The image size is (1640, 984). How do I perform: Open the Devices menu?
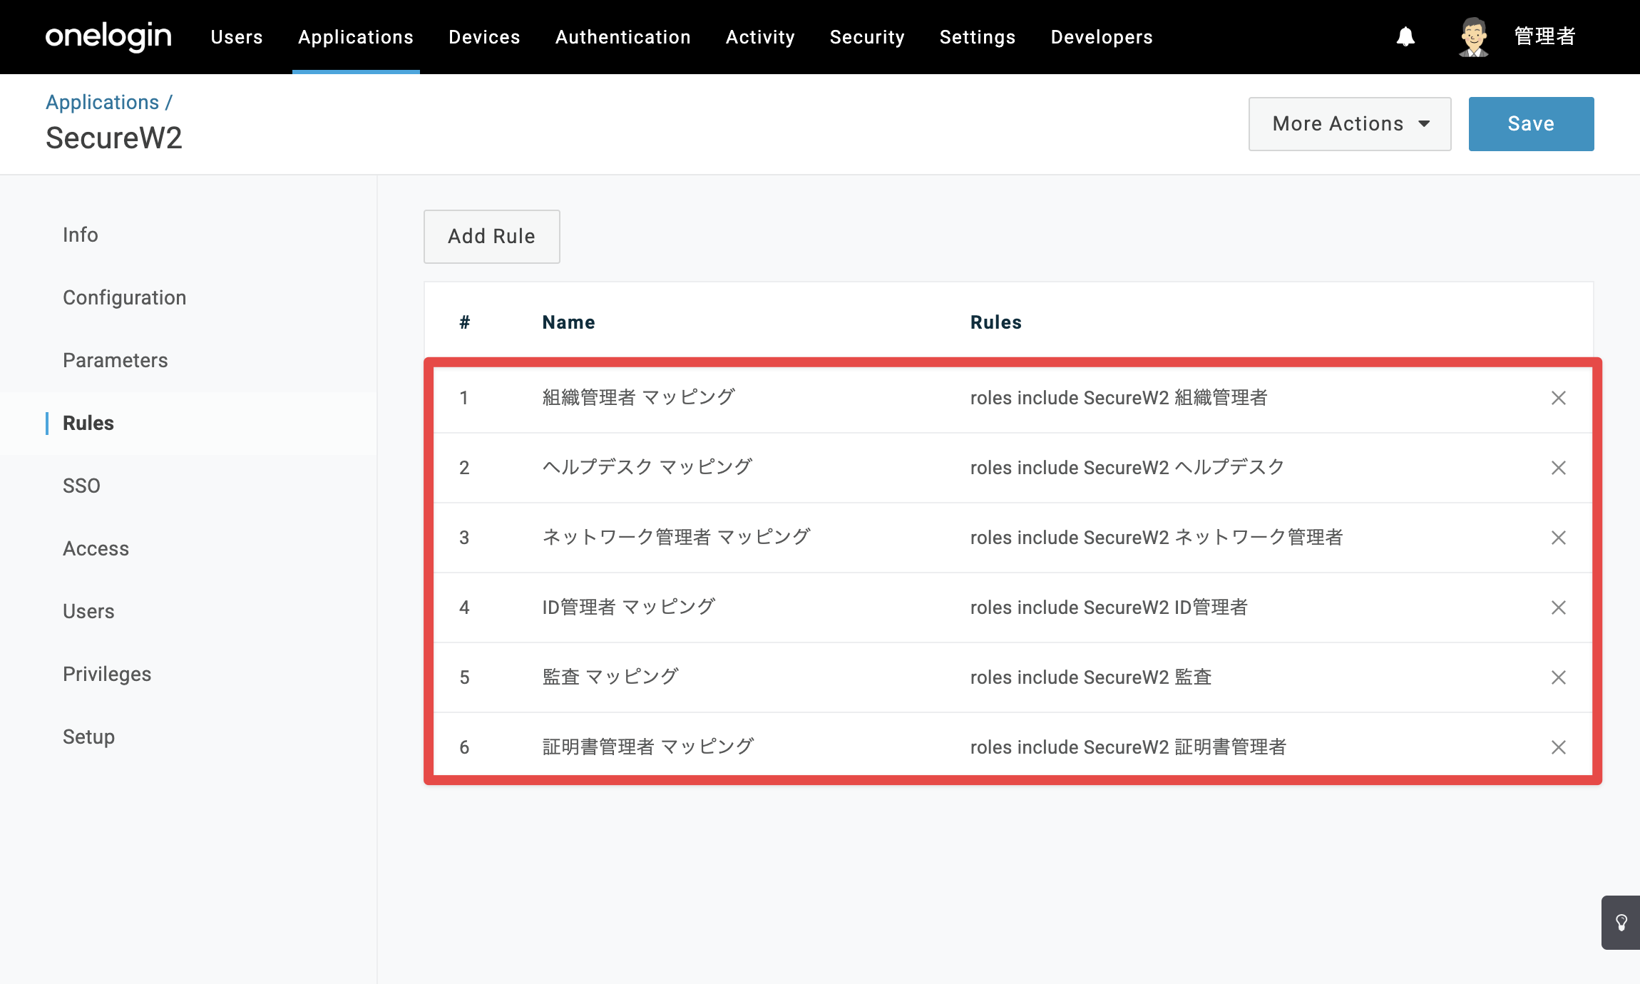click(484, 37)
